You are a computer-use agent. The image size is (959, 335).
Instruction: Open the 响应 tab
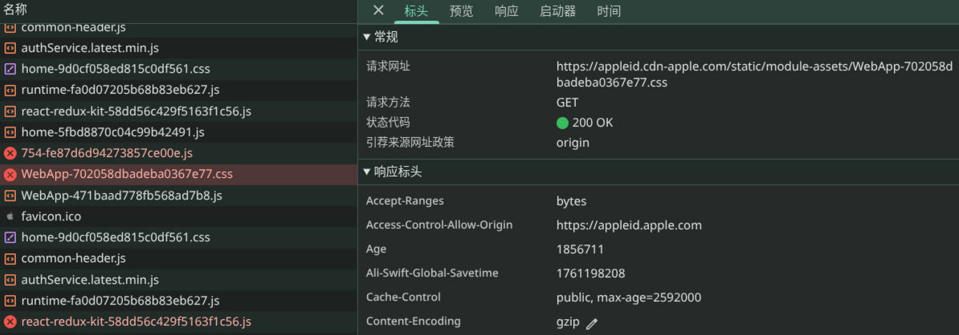coord(506,11)
